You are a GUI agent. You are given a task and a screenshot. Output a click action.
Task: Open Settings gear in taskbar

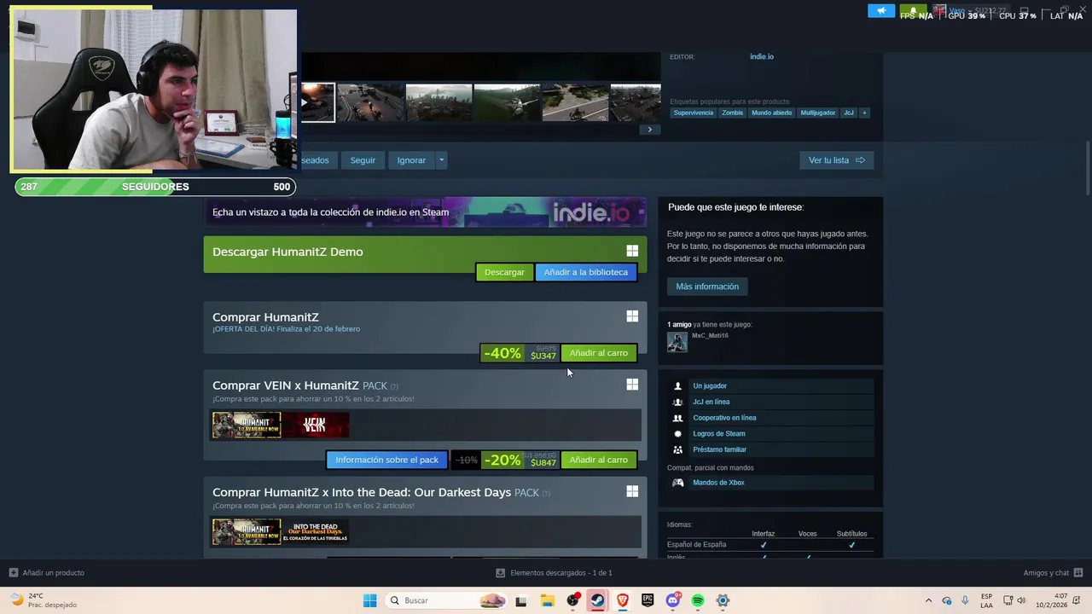(723, 600)
